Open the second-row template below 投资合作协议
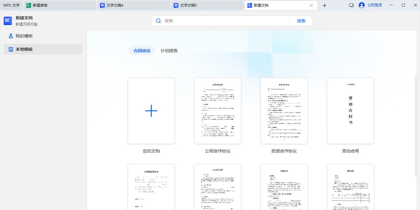Image resolution: width=420 pixels, height=210 pixels. [284, 187]
